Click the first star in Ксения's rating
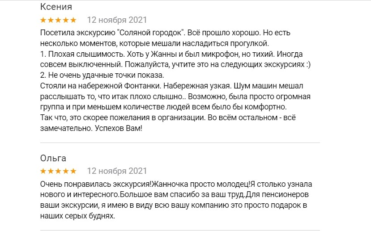Screen dimensions: 371x231 pyautogui.click(x=43, y=20)
